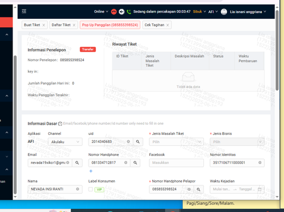Clear the Nomor Handphone field

tap(126, 163)
